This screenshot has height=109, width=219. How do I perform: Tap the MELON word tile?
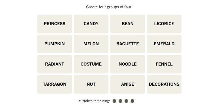[91, 44]
